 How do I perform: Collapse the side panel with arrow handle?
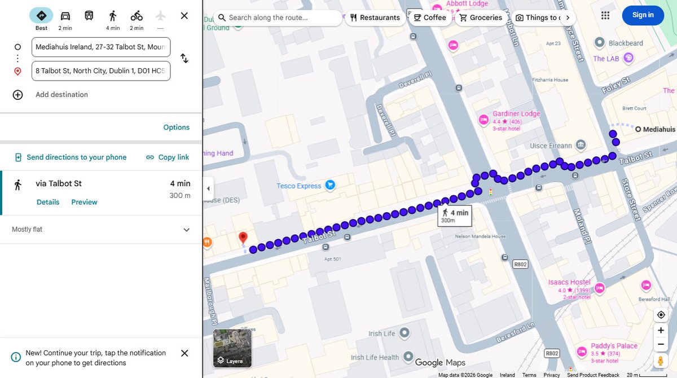click(208, 188)
